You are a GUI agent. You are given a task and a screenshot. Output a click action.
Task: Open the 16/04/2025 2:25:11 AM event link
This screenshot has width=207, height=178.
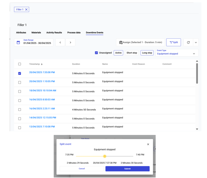pos(42,109)
